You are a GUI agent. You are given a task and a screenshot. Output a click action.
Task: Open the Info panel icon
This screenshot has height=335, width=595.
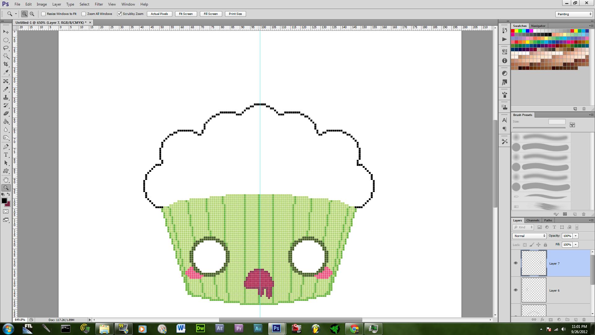[505, 61]
